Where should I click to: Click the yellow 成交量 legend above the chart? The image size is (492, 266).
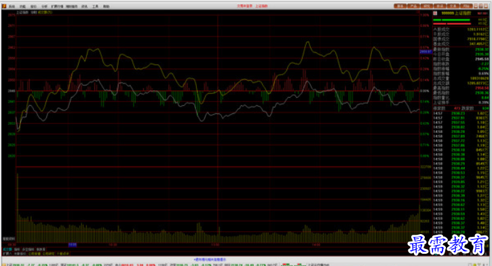45,12
